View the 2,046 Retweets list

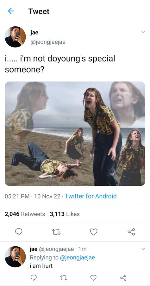click(x=25, y=214)
